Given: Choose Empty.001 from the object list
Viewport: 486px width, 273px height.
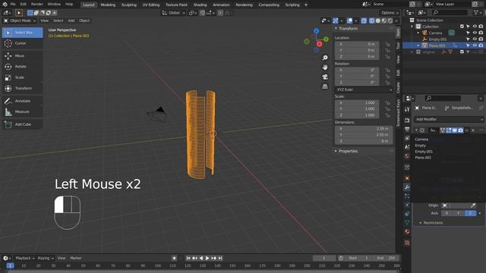Looking at the screenshot, I should 424,152.
